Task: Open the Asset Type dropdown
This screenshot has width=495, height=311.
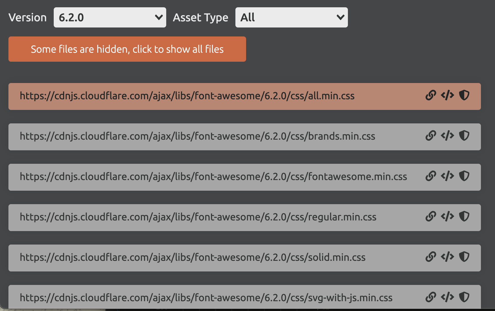Action: pos(291,17)
